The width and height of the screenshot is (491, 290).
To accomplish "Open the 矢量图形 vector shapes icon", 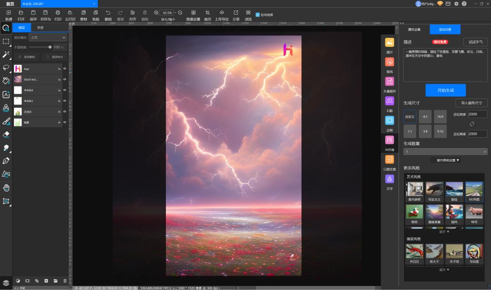I will point(390,82).
